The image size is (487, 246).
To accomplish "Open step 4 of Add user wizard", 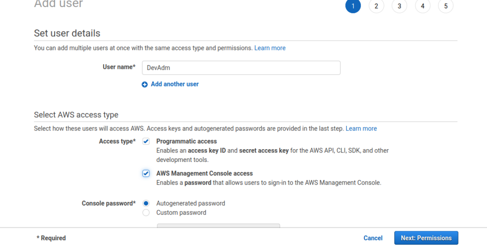I will click(x=422, y=6).
